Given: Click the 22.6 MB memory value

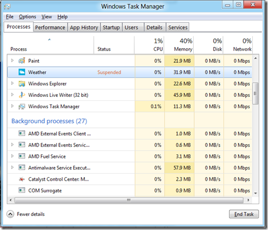Looking at the screenshot, I should tap(182, 84).
